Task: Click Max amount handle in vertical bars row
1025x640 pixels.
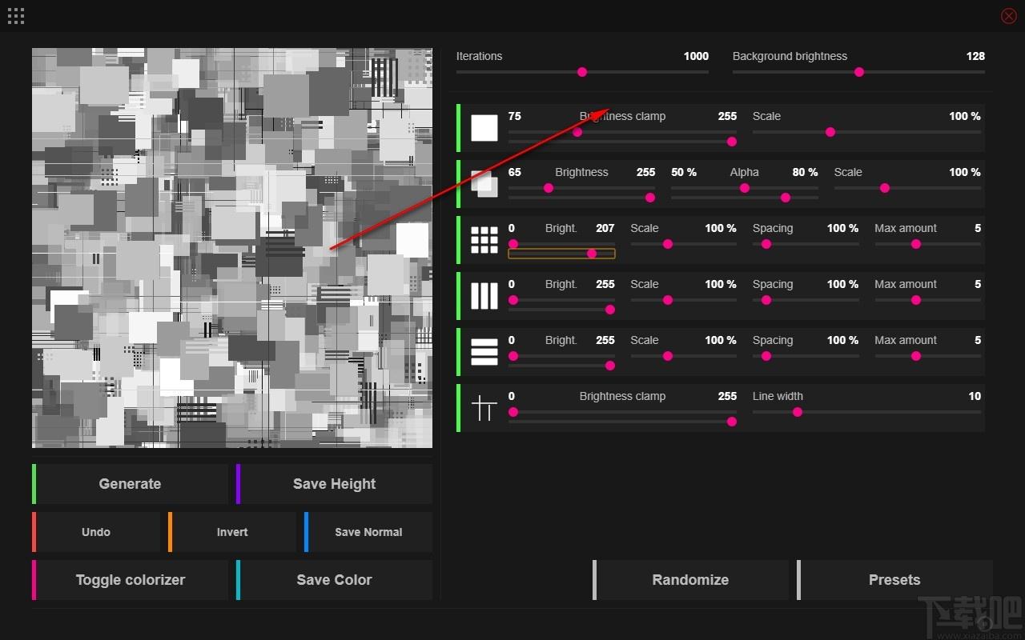Action: (916, 300)
